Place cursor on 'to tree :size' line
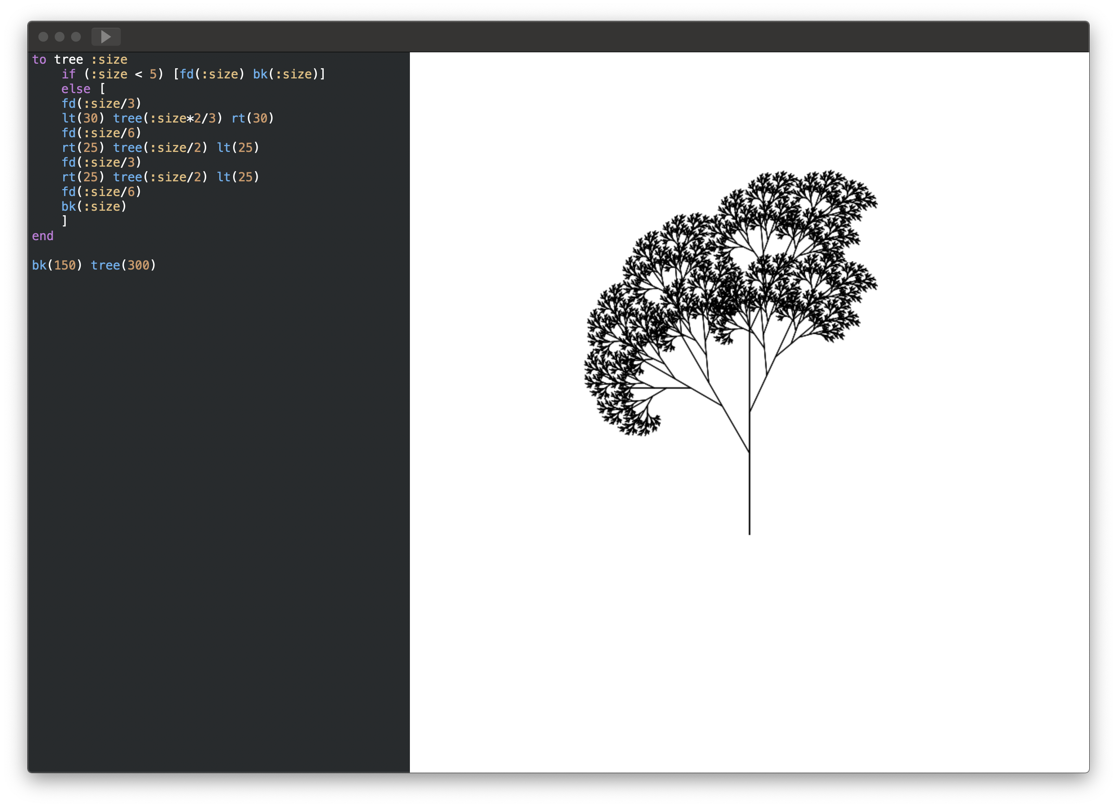 click(x=79, y=60)
